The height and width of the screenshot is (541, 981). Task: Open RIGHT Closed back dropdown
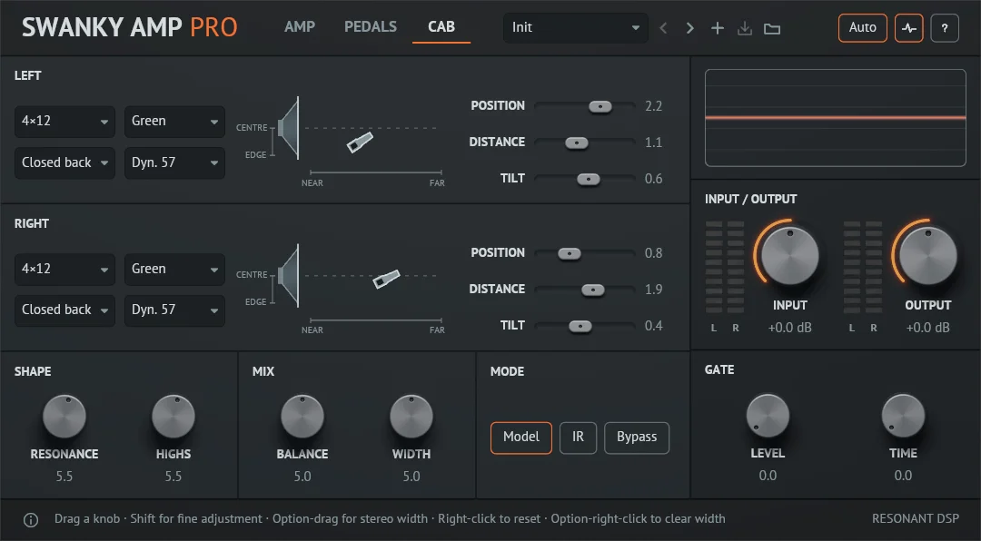[64, 310]
